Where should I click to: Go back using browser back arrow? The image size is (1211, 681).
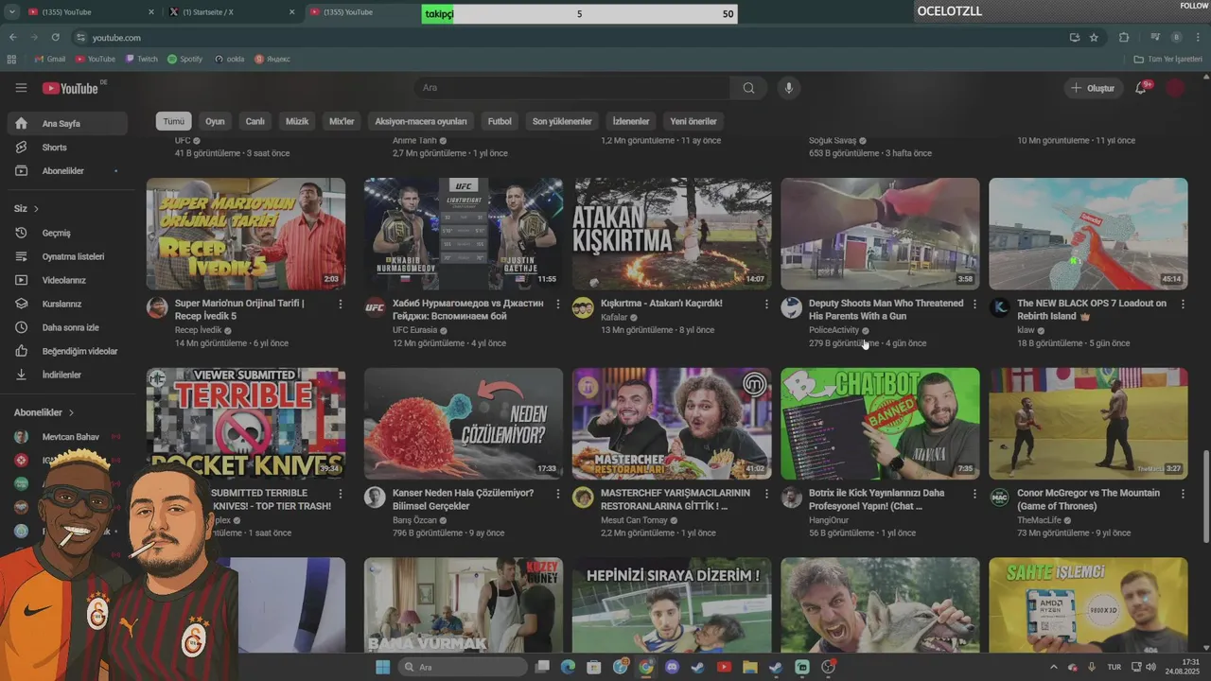(12, 37)
